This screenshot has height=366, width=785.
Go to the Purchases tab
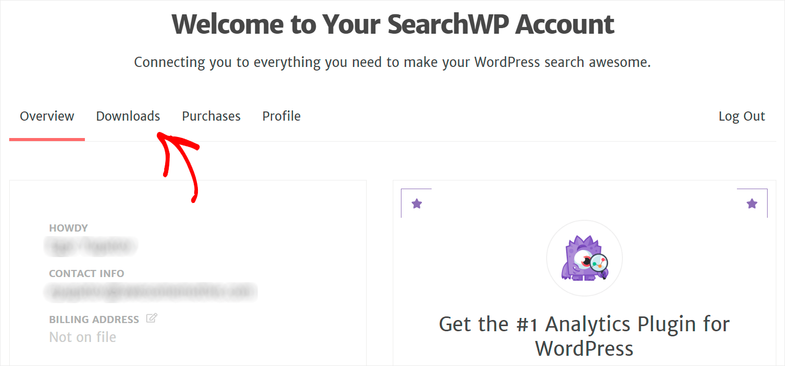[x=211, y=117]
